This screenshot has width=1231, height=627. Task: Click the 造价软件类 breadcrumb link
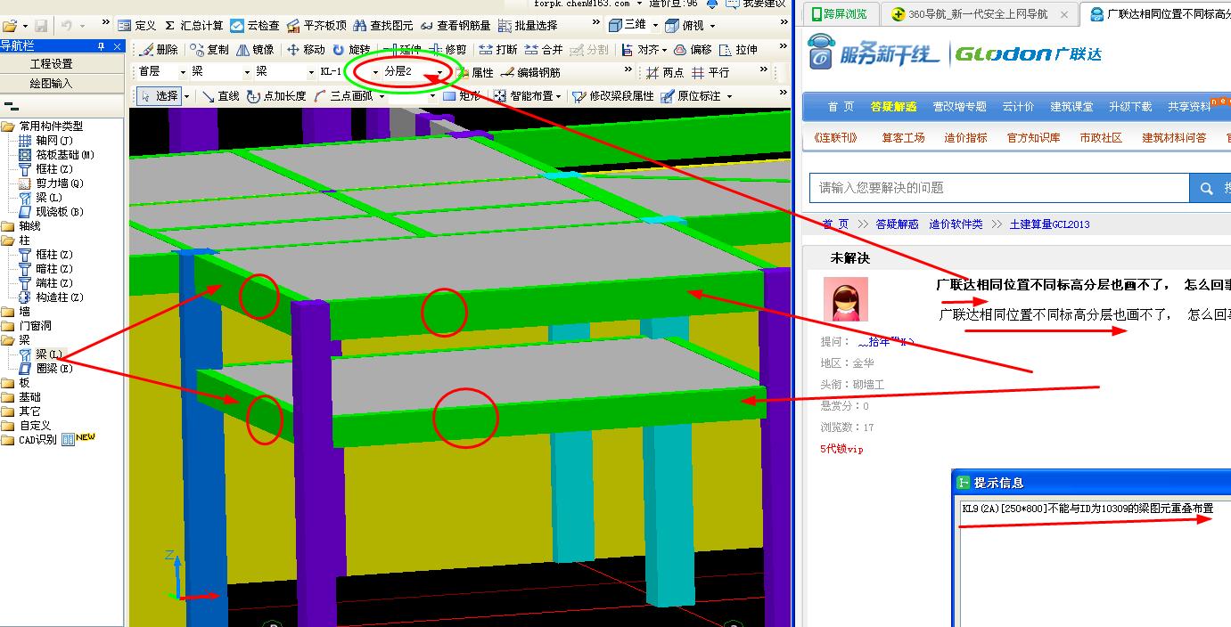tap(956, 224)
